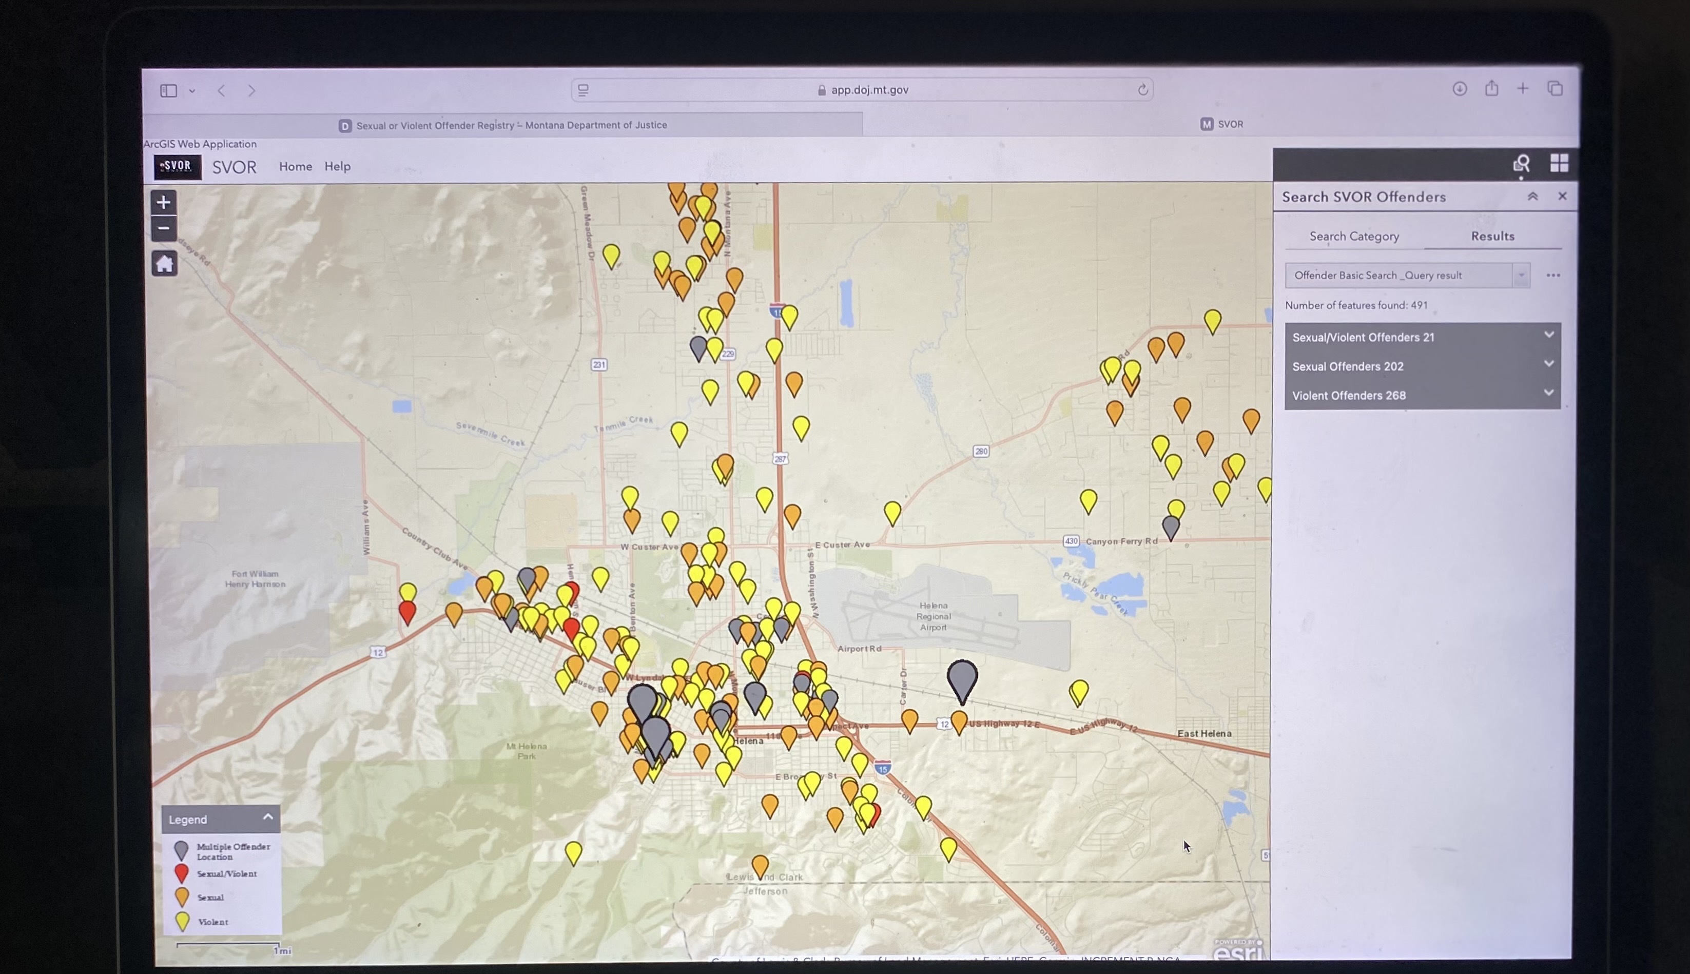Collapse the Legend panel chevron
The image size is (1690, 974).
coord(268,817)
